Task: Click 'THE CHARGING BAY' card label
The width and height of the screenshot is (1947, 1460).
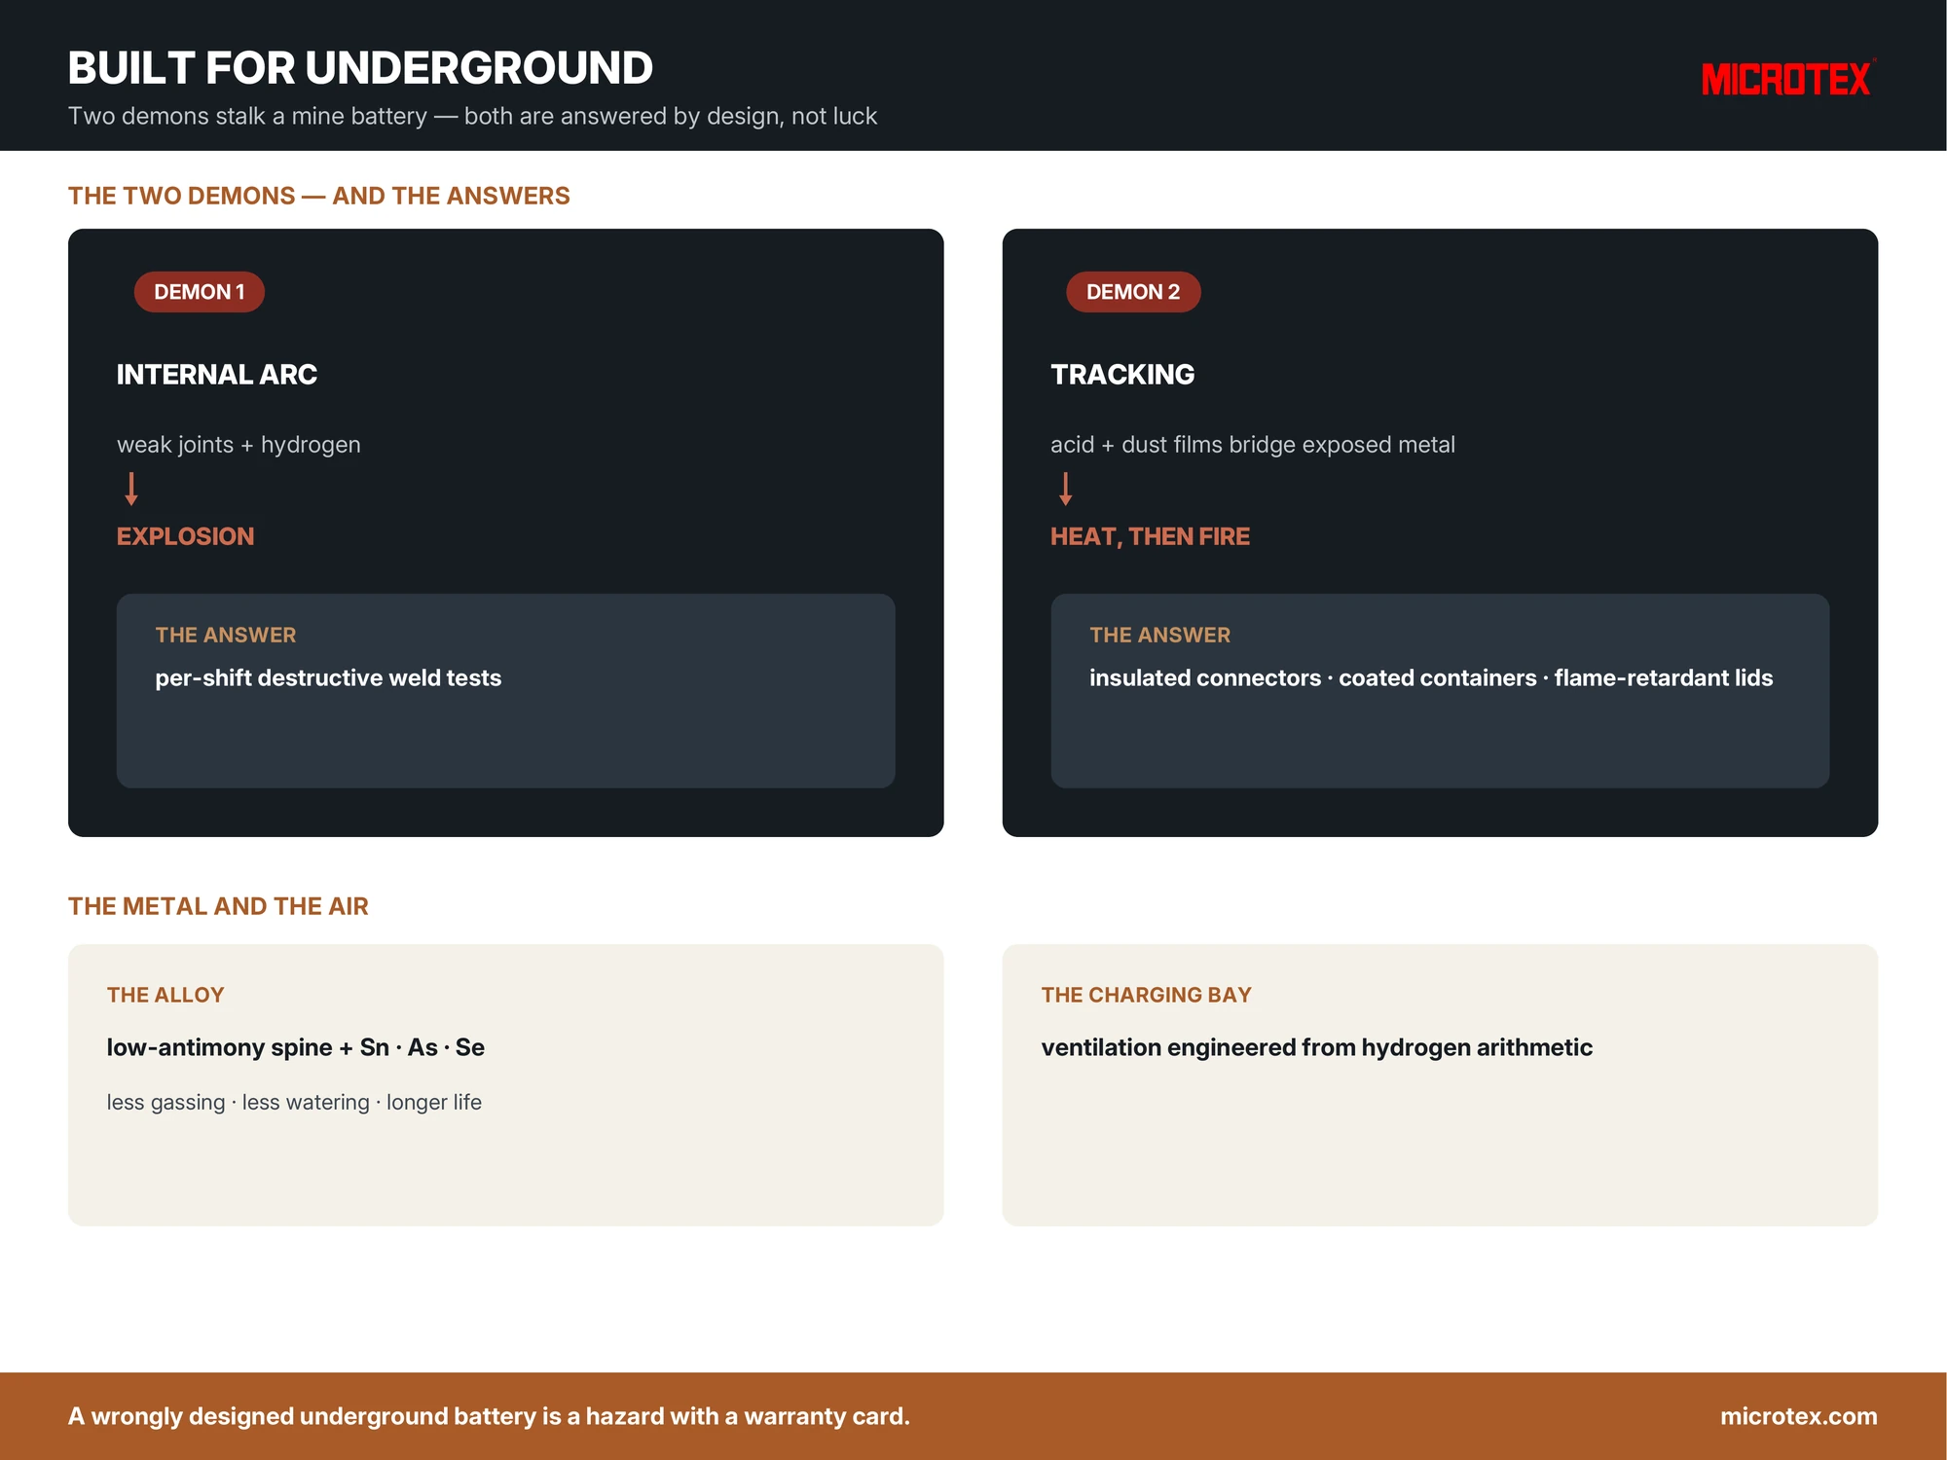Action: click(x=1146, y=995)
